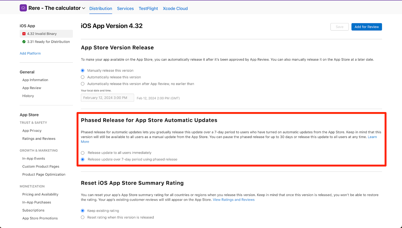The width and height of the screenshot is (402, 228).
Task: Open the TestFlight tab
Action: tap(148, 8)
